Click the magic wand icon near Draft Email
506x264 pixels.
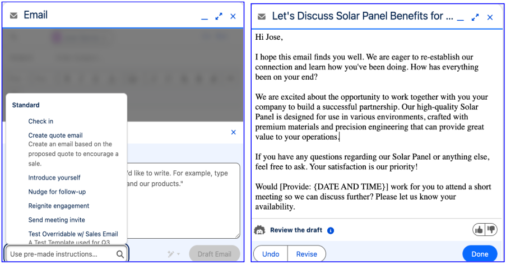click(x=171, y=254)
